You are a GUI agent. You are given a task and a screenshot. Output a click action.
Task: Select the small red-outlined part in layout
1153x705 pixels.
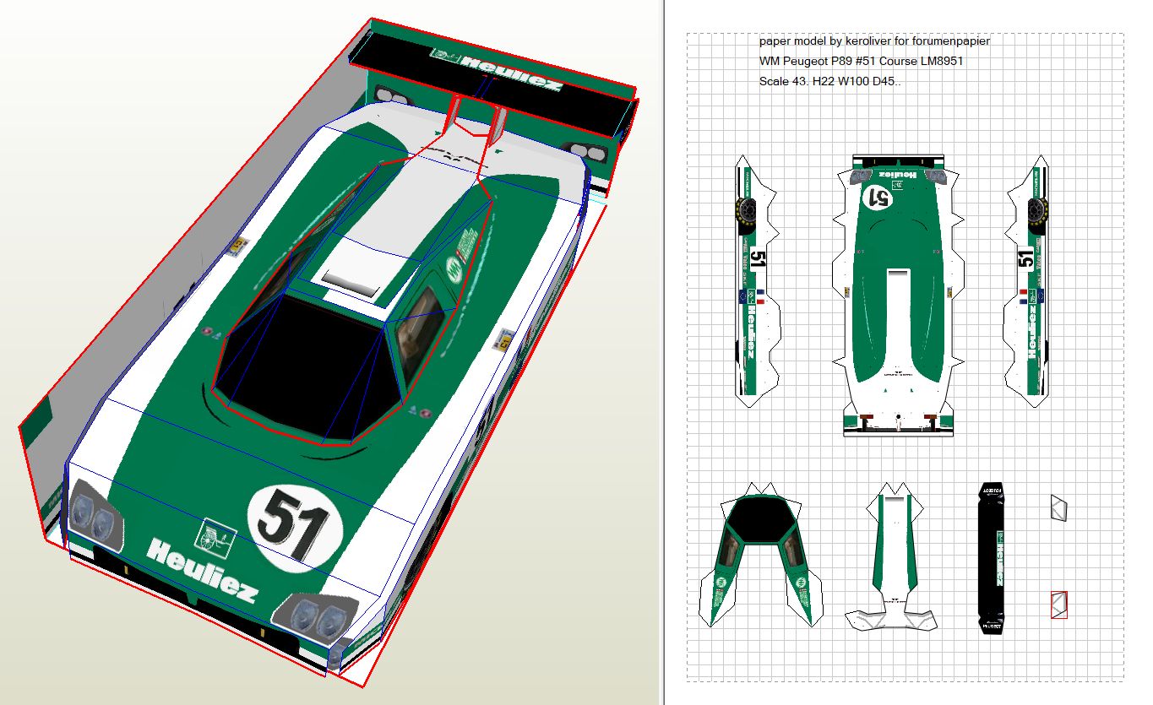(x=1059, y=605)
